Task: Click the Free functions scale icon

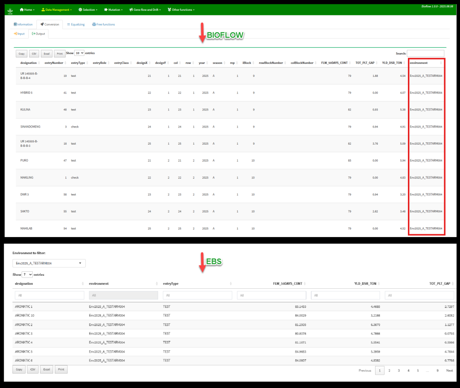Action: pos(94,24)
